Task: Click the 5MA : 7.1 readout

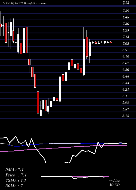Action: [x=14, y=170]
